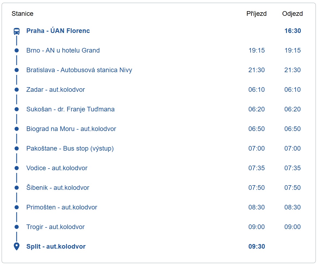Click the stop dot beside Trogir
The width and height of the screenshot is (318, 268).
[x=17, y=227]
